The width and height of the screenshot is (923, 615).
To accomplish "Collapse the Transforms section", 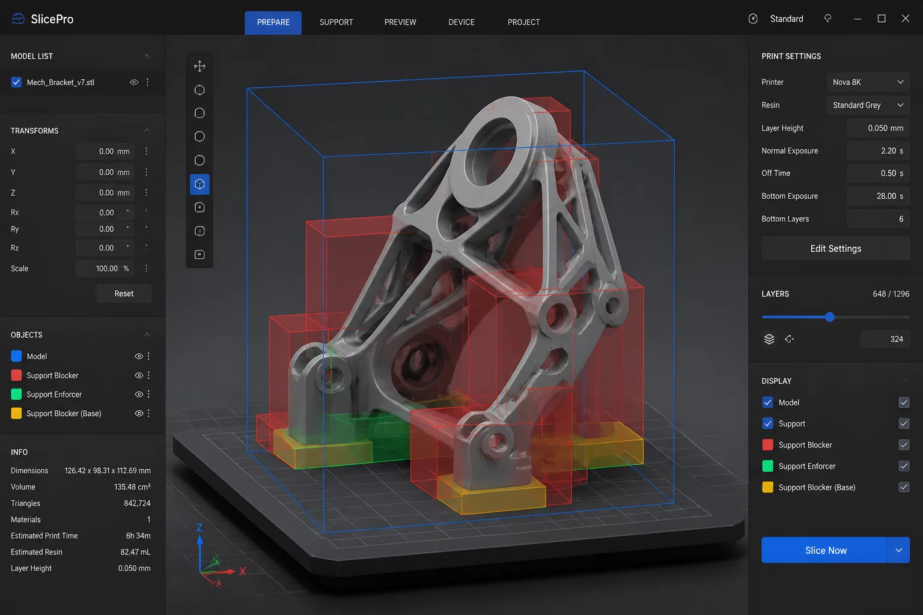I will point(147,130).
